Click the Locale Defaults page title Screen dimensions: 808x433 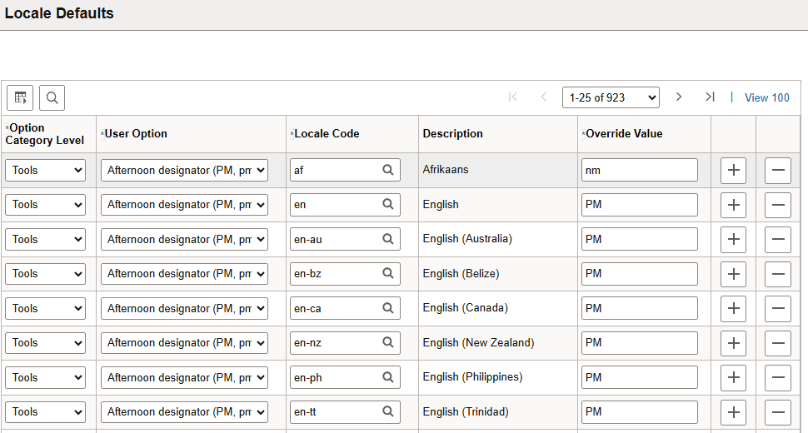[59, 13]
